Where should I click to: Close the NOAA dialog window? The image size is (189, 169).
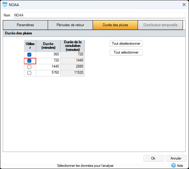[x=184, y=5]
